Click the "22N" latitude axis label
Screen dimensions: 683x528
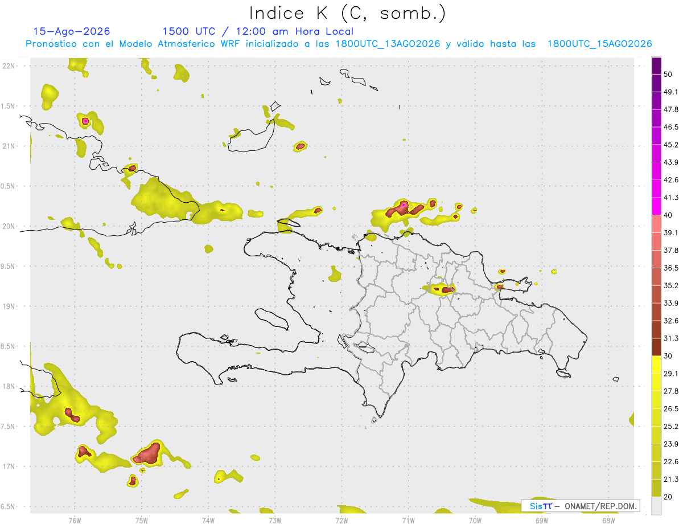[8, 66]
